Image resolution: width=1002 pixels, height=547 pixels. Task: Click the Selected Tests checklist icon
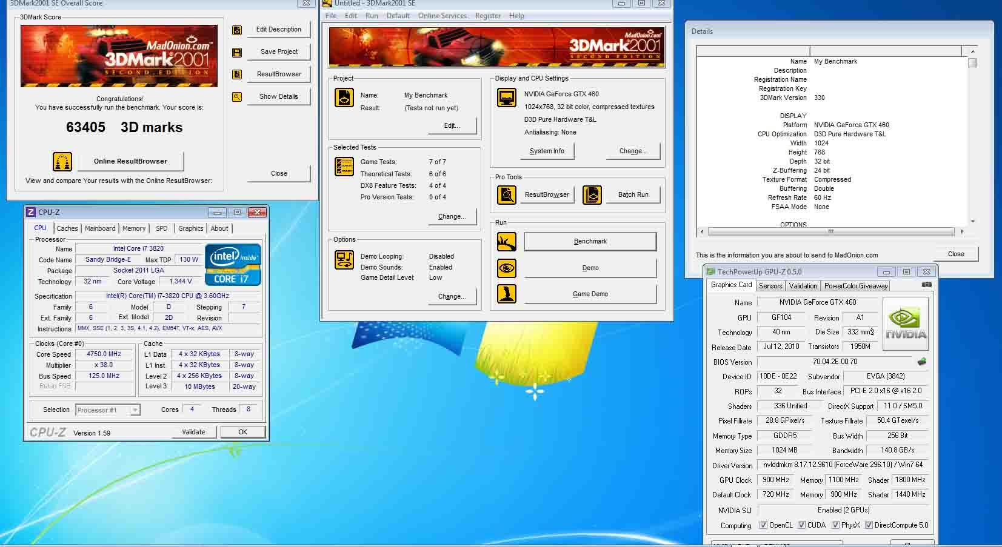(x=344, y=167)
